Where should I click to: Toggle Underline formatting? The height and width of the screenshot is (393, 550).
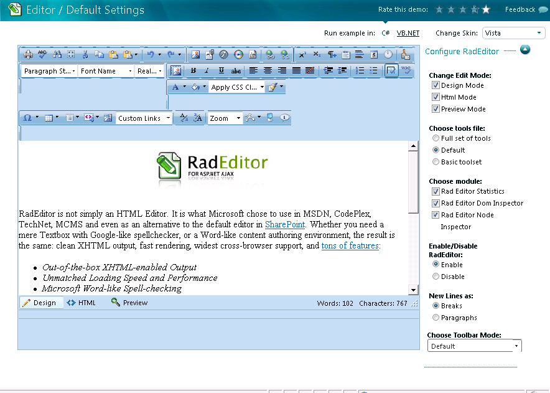[221, 70]
